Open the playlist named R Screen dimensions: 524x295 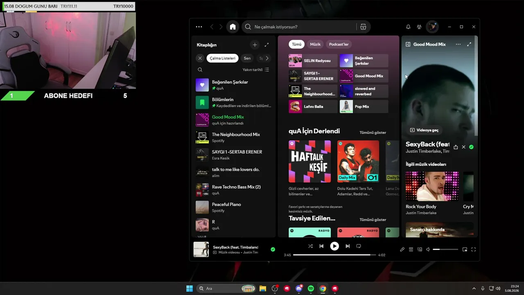(233, 225)
